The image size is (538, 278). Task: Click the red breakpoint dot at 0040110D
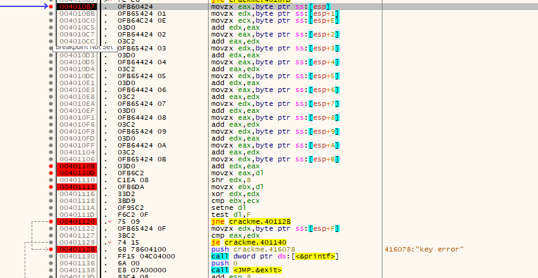point(51,173)
